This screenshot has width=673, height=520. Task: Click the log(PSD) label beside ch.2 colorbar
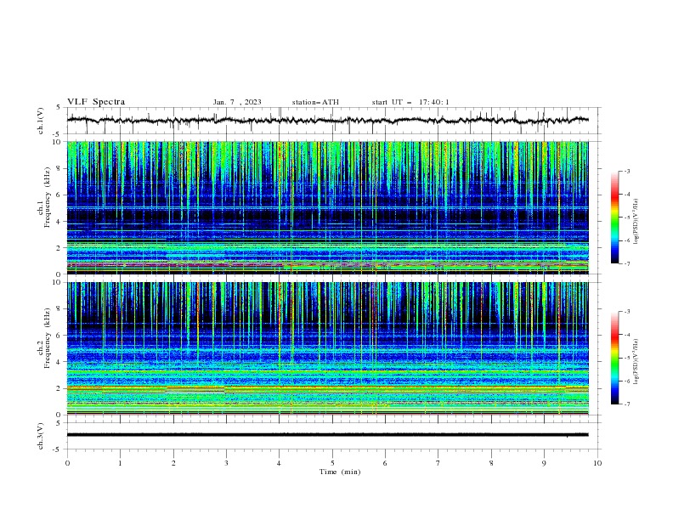point(636,361)
